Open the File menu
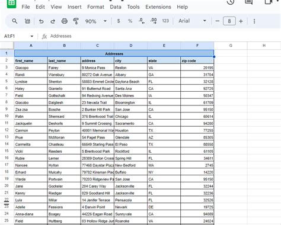281x225 pixels. (25, 7)
